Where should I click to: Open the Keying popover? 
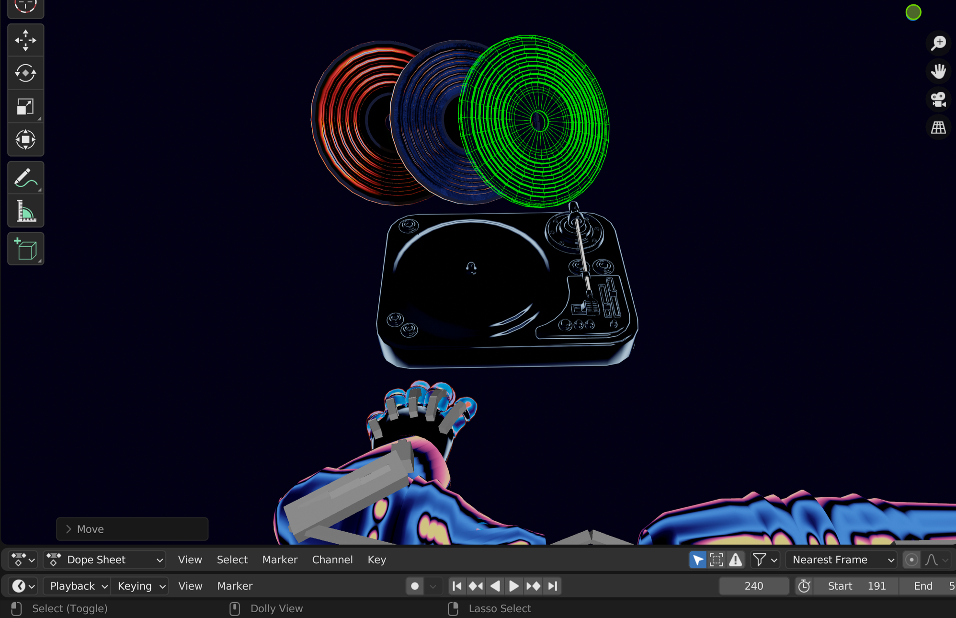140,586
